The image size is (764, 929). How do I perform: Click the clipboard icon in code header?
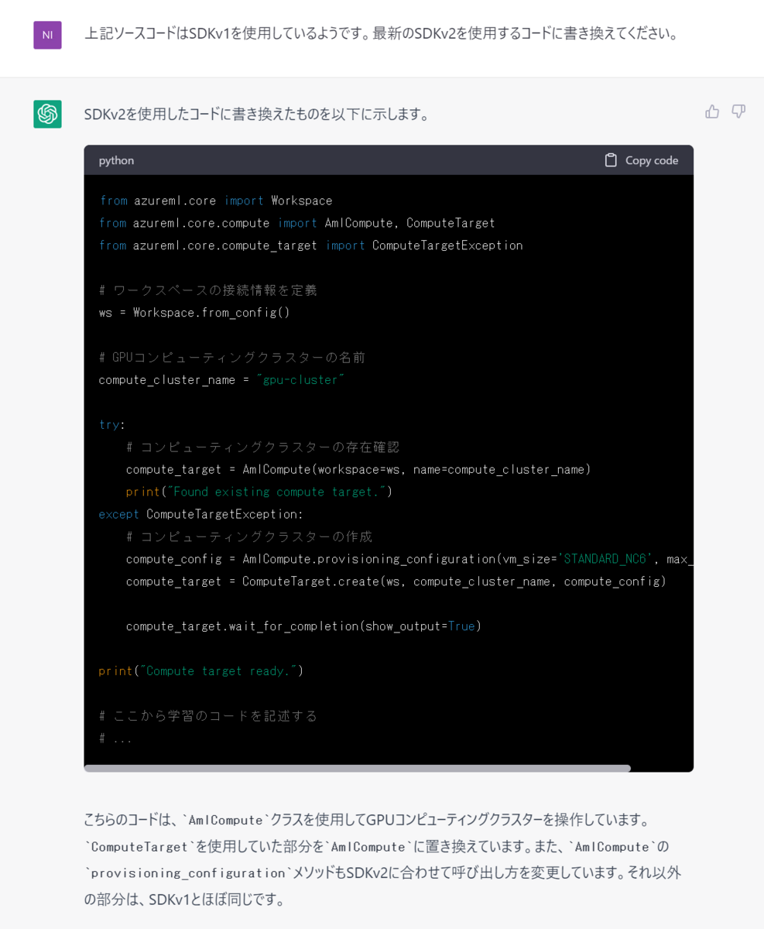click(x=611, y=160)
